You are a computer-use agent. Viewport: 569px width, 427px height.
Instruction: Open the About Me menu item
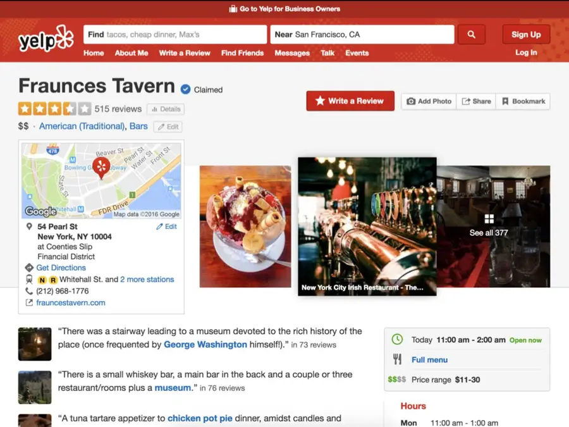pos(132,53)
